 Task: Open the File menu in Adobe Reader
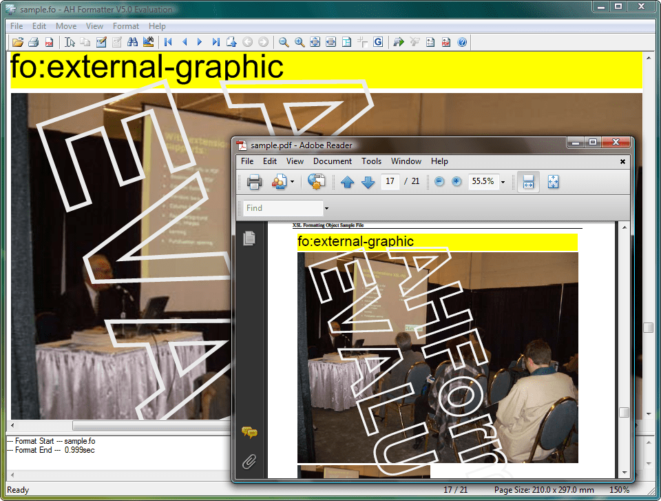247,161
